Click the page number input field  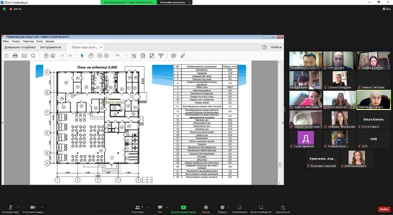[x=62, y=56]
